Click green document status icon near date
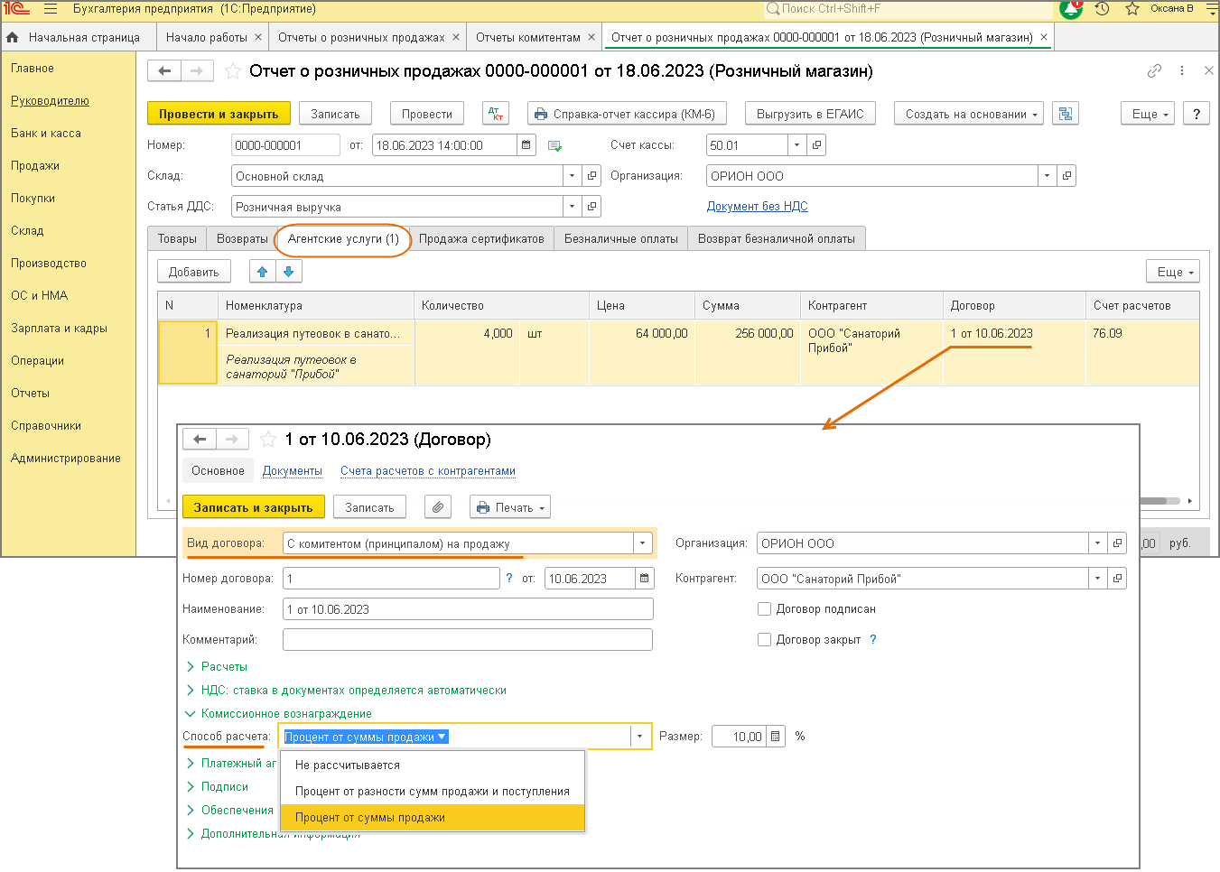This screenshot has width=1220, height=872. [554, 145]
